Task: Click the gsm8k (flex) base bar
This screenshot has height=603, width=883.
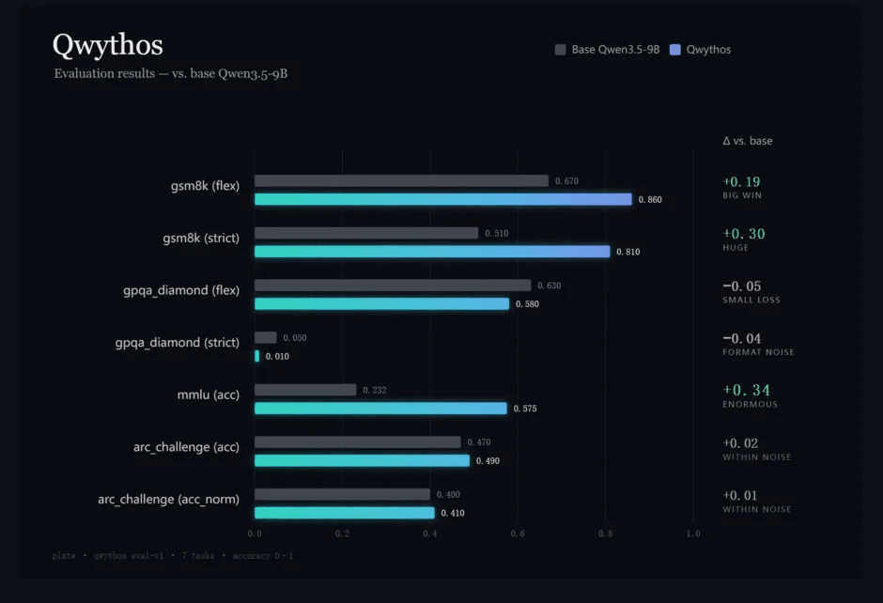Action: (401, 180)
